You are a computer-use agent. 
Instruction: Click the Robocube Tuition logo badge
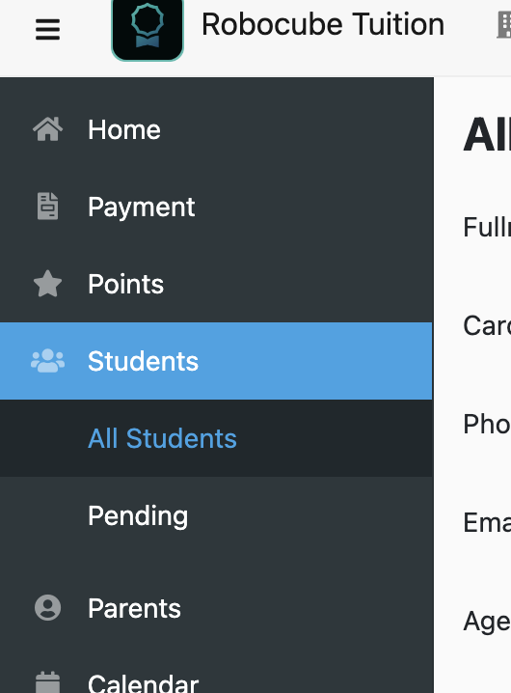click(x=148, y=29)
